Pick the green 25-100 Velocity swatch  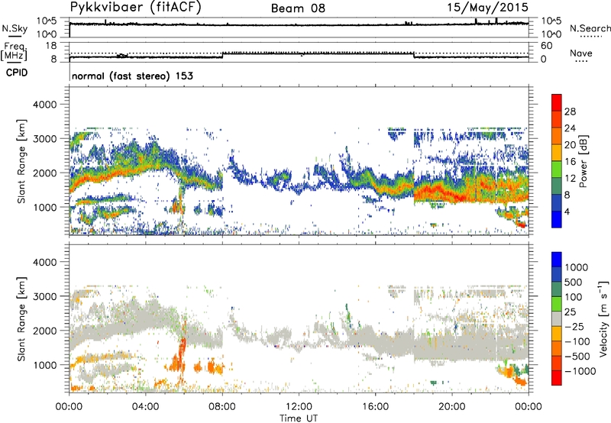(557, 304)
